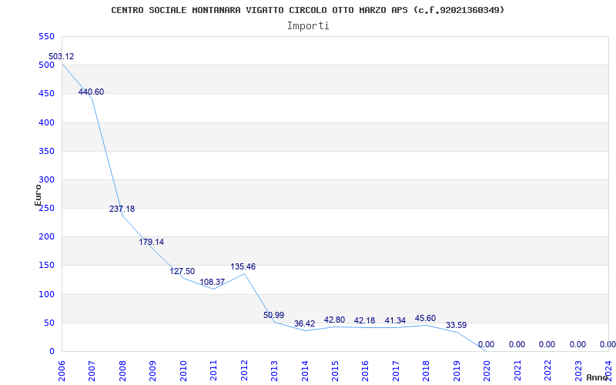The width and height of the screenshot is (616, 385).
Task: Click the 0.00 label above 2021
Action: 517,344
